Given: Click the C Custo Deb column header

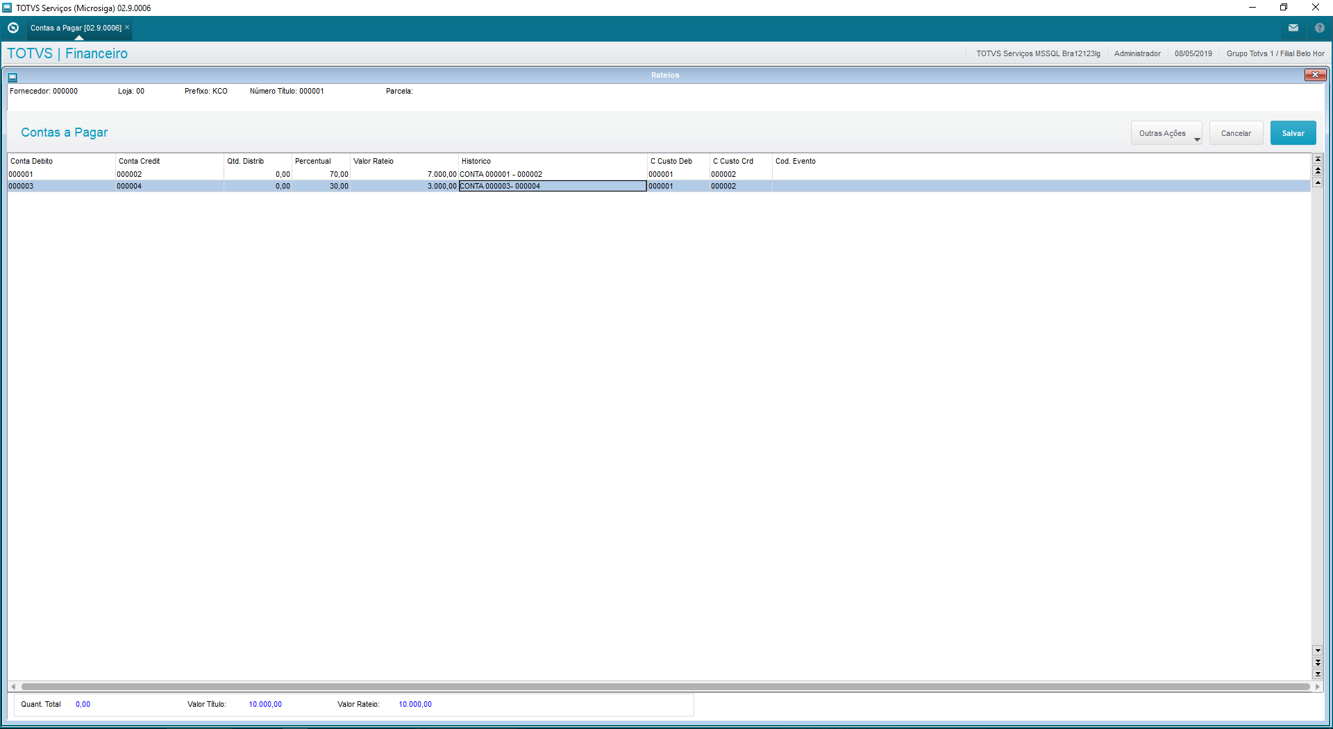Looking at the screenshot, I should click(x=678, y=161).
